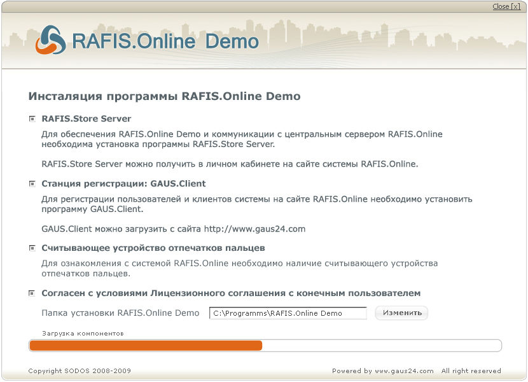Click the heading 'Инсталяция программы RAFIS.Online Demo'
The height and width of the screenshot is (382, 528).
point(164,96)
